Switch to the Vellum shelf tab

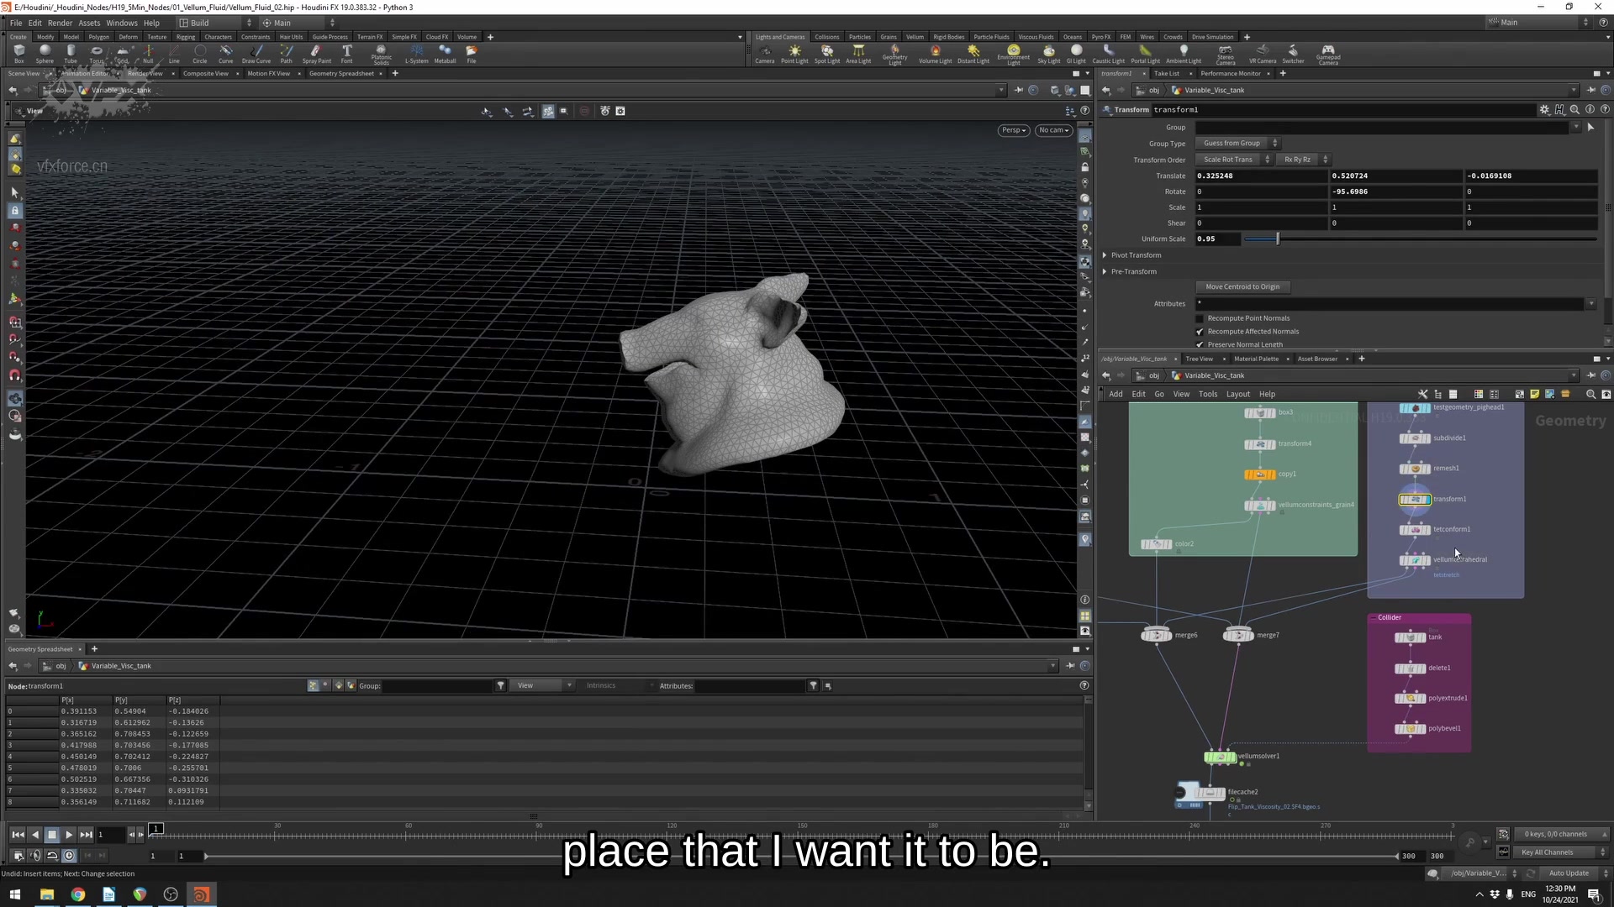915,37
